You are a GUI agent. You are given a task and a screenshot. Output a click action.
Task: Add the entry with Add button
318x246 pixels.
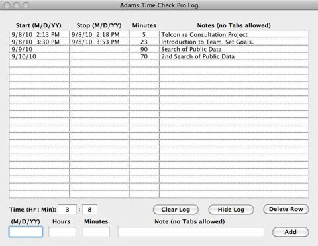(290, 232)
